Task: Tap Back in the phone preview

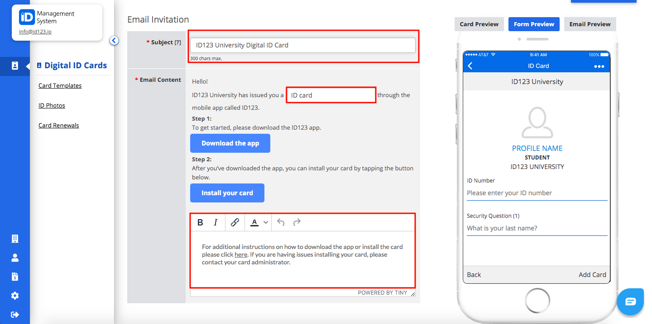Action: click(474, 274)
